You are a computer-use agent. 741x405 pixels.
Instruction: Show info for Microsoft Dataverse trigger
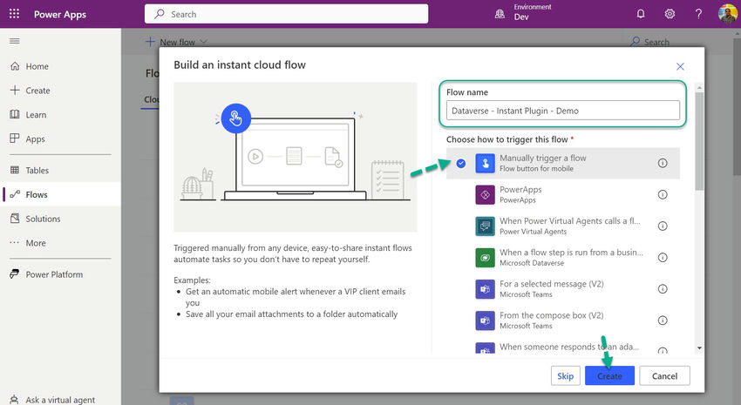tap(663, 257)
